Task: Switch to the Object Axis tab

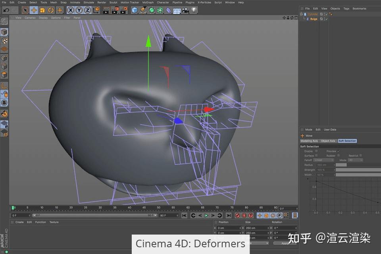Action: point(328,141)
